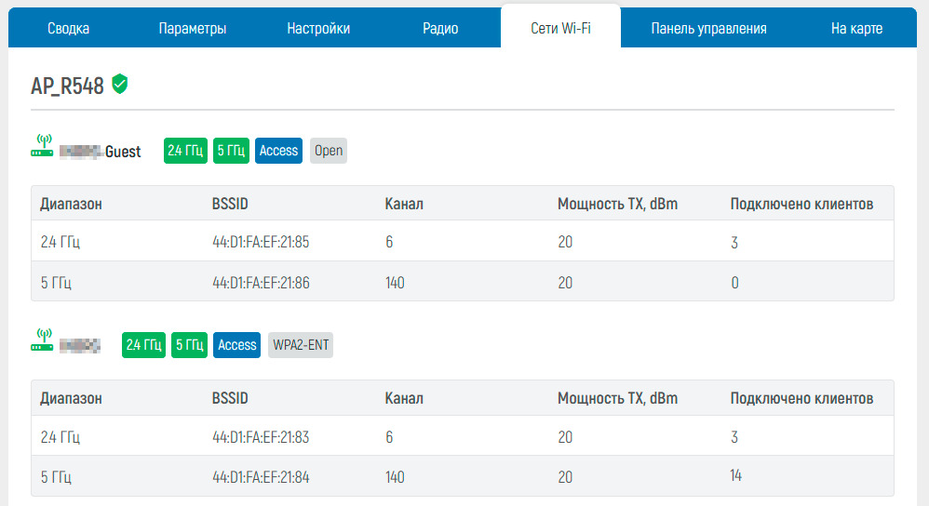
Task: Click Мощность TX, dBm header in WPA2-ENT table
Action: click(x=617, y=398)
